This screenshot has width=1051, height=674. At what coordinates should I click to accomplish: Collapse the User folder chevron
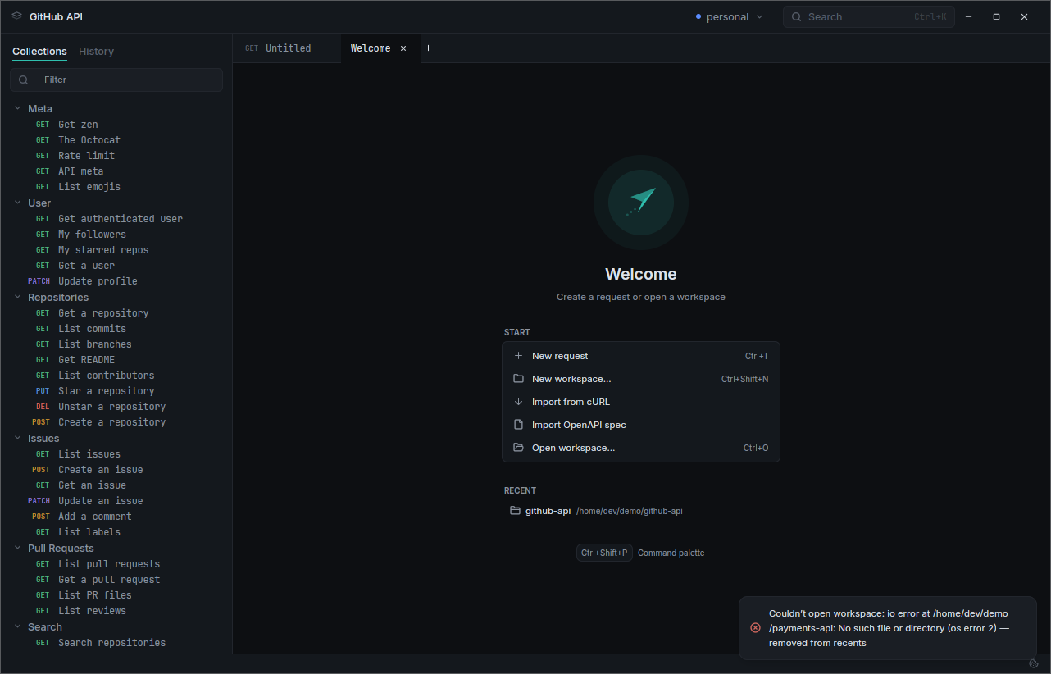coord(17,203)
